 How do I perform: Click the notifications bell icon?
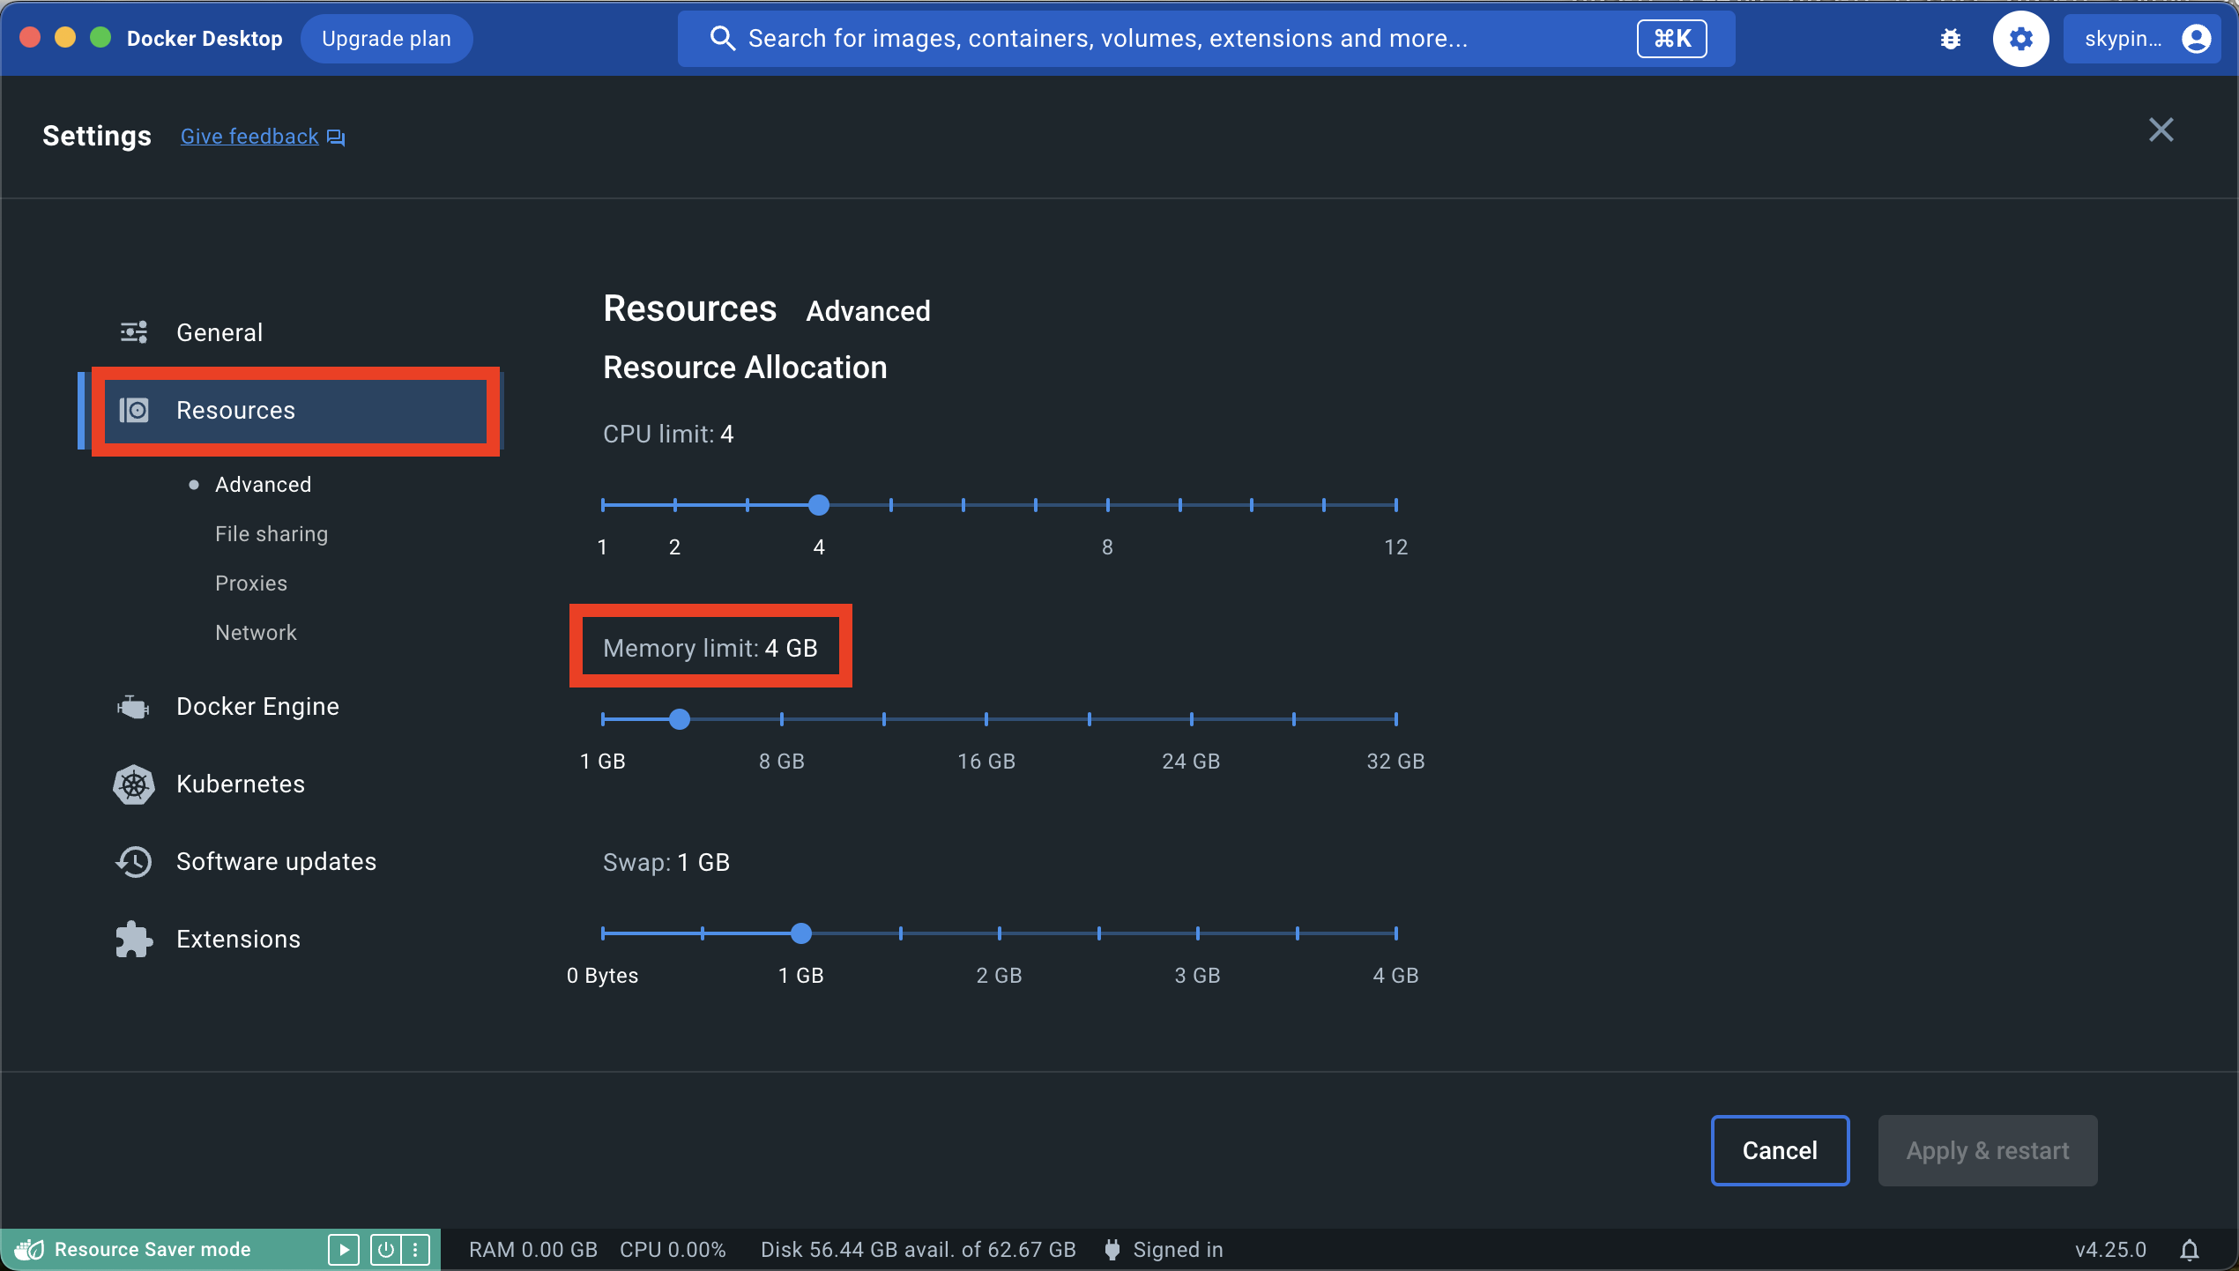[2190, 1250]
